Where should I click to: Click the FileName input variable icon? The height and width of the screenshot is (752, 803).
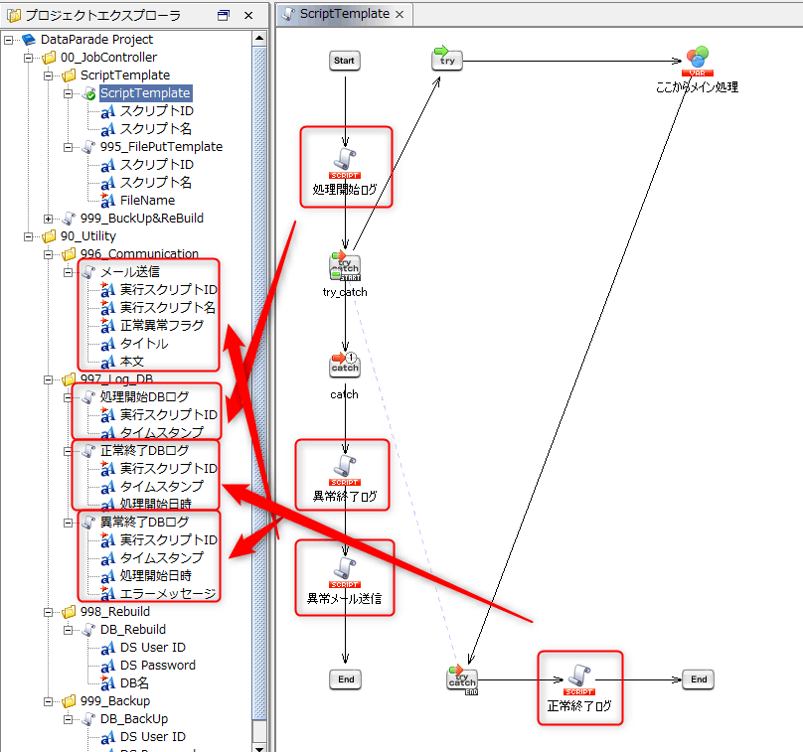[108, 200]
